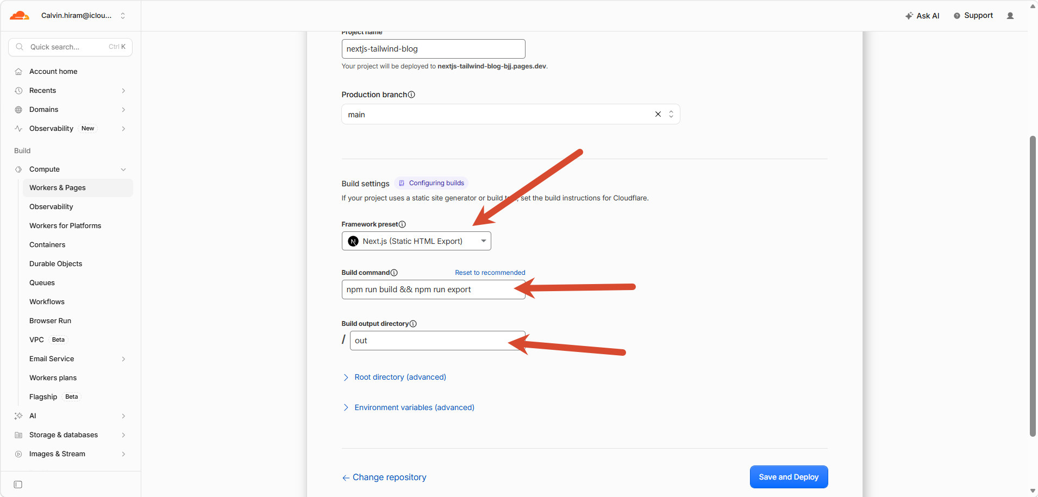The width and height of the screenshot is (1038, 497).
Task: Click the Quick search field
Action: (x=70, y=47)
